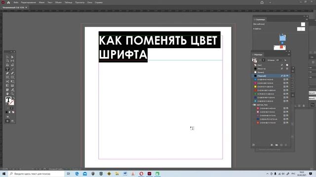Image resolution: width=316 pixels, height=177 pixels.
Task: Select the Free Transform tool
Action: (12, 82)
